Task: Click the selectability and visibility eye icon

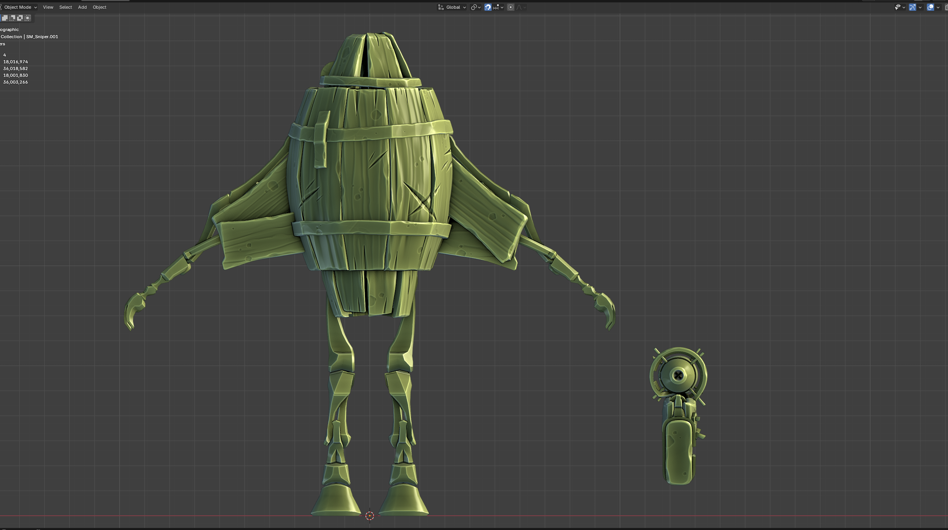Action: 897,7
